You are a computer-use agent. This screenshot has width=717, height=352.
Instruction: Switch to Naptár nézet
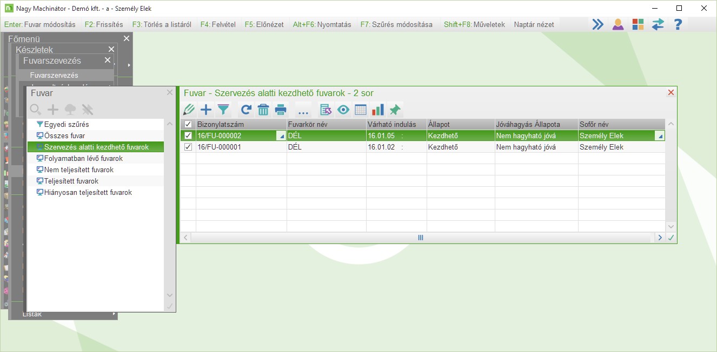click(534, 24)
